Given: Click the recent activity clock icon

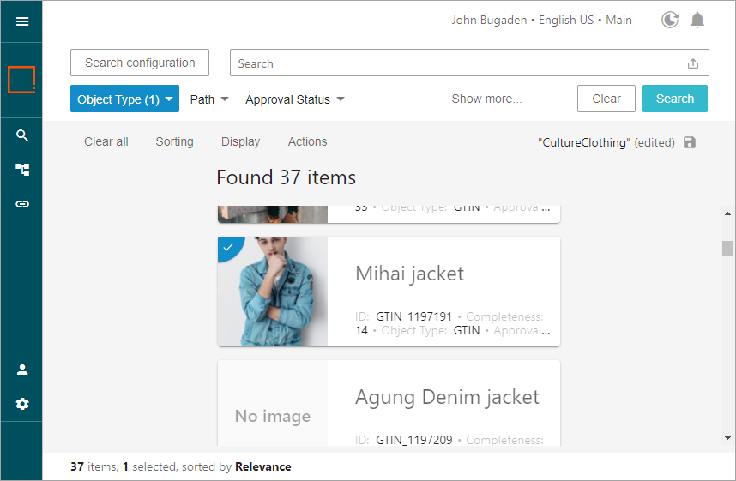Looking at the screenshot, I should tap(670, 20).
